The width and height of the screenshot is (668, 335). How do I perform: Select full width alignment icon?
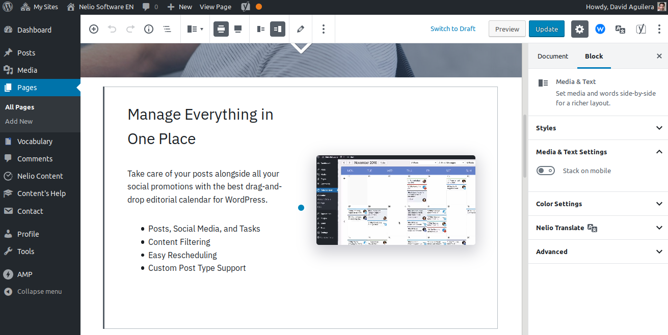coord(238,29)
